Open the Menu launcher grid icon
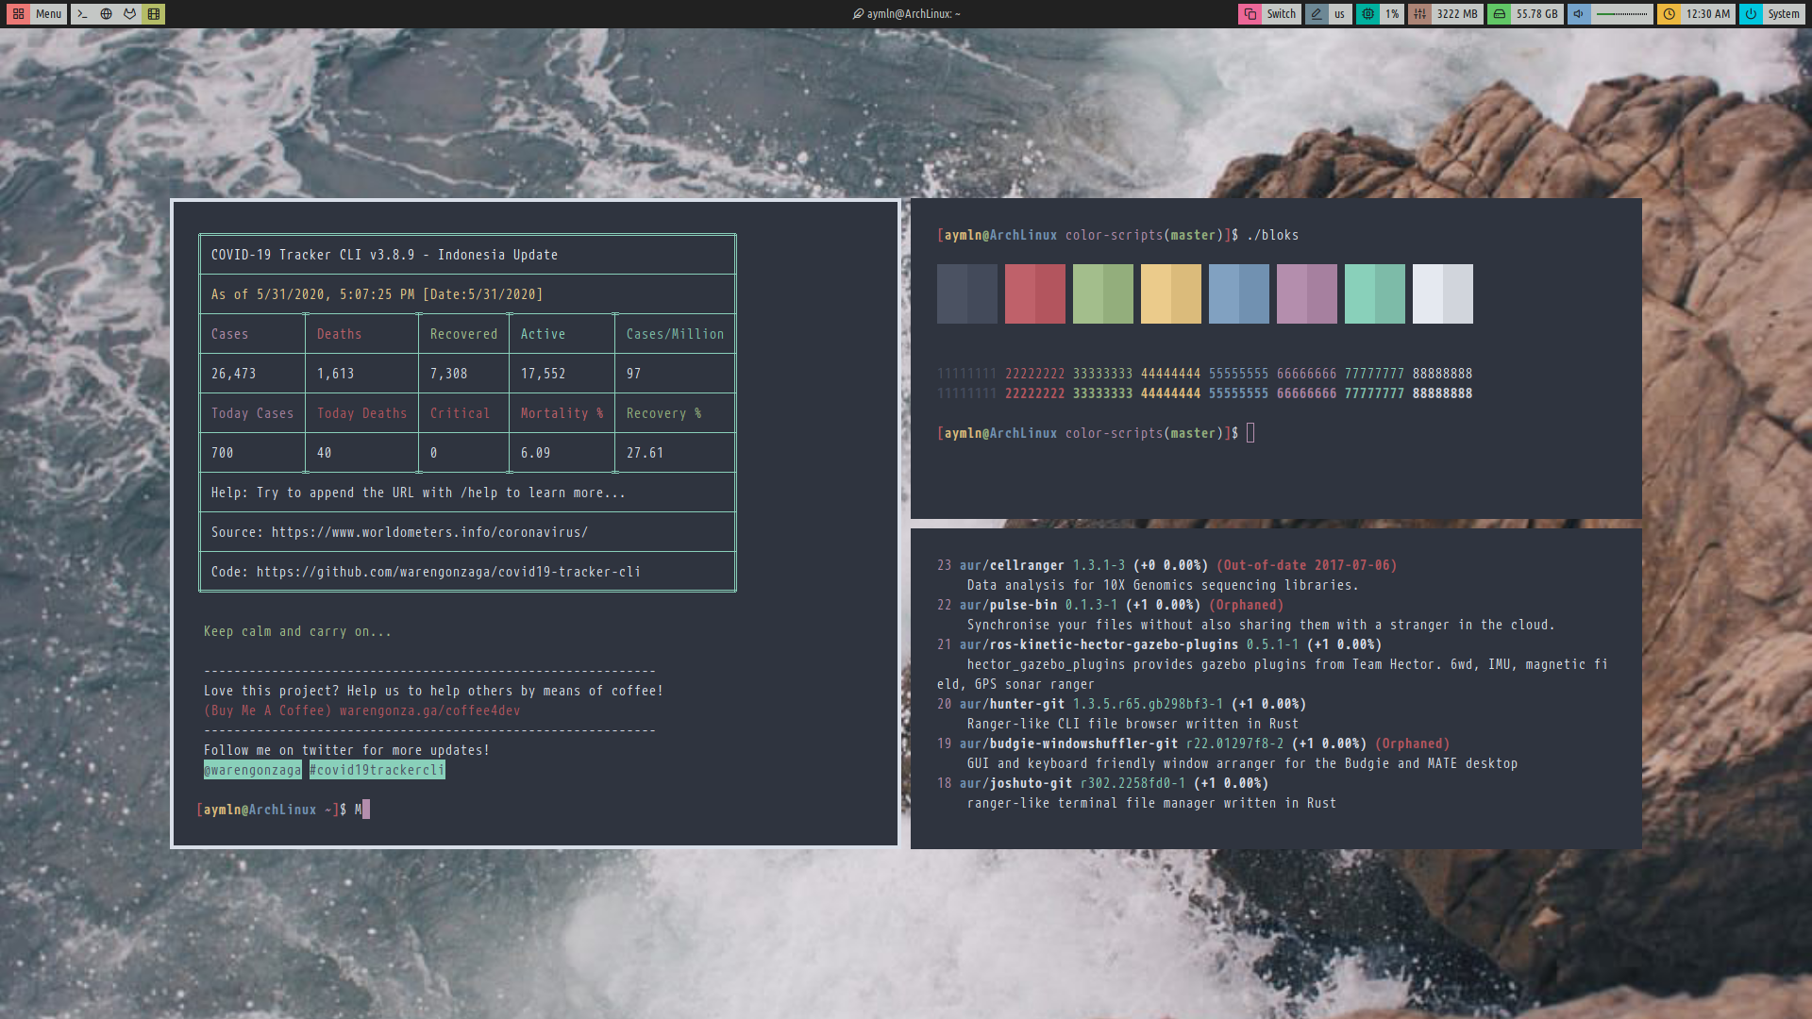The width and height of the screenshot is (1812, 1019). [x=18, y=14]
